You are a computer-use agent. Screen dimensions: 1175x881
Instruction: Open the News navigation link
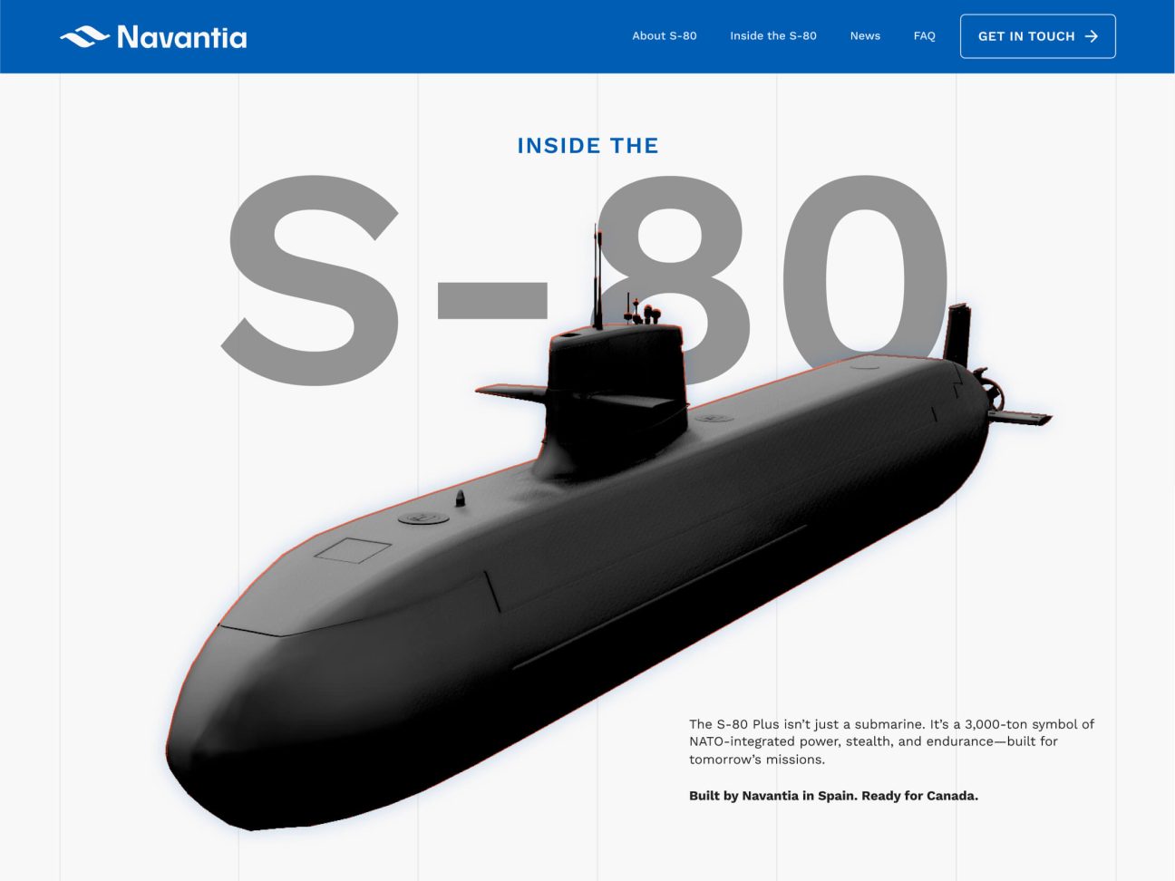click(865, 36)
